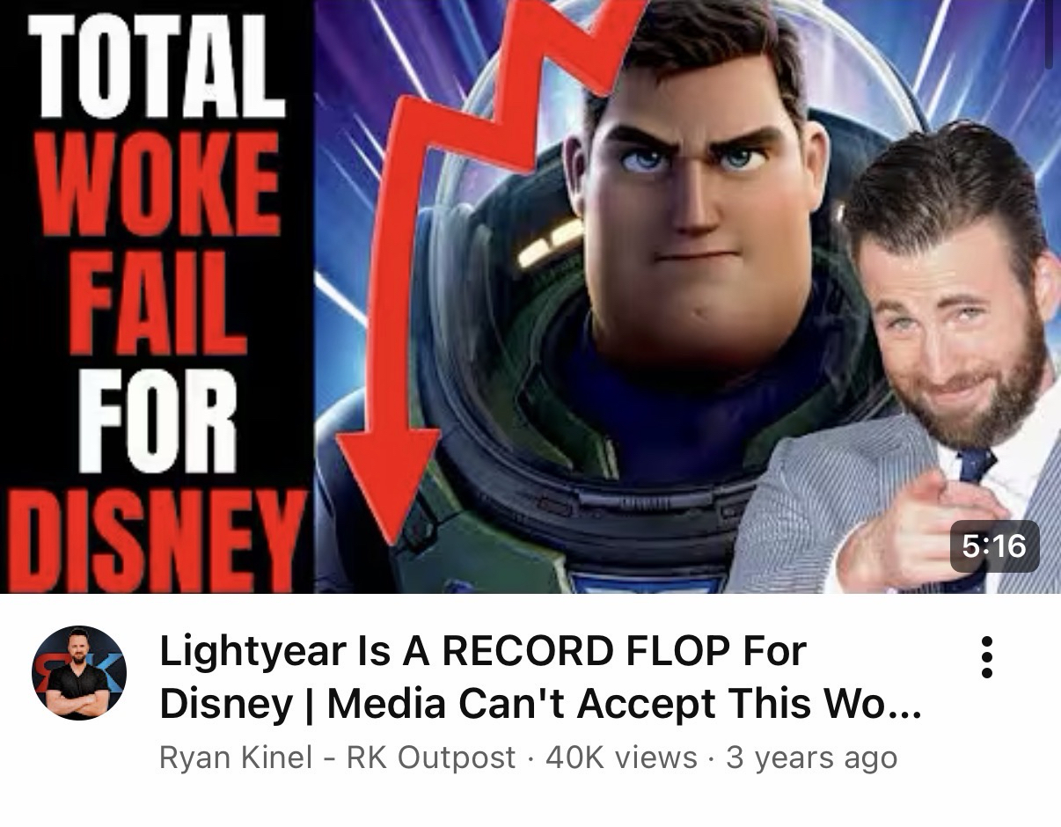
Task: Open the Ryan Kinel channel avatar
Action: [79, 673]
